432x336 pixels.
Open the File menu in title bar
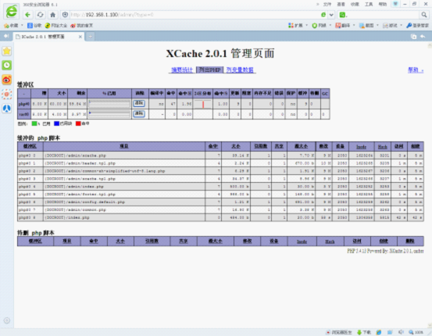[327, 4]
